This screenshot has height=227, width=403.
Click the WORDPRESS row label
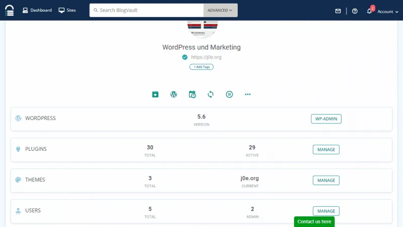pos(40,118)
